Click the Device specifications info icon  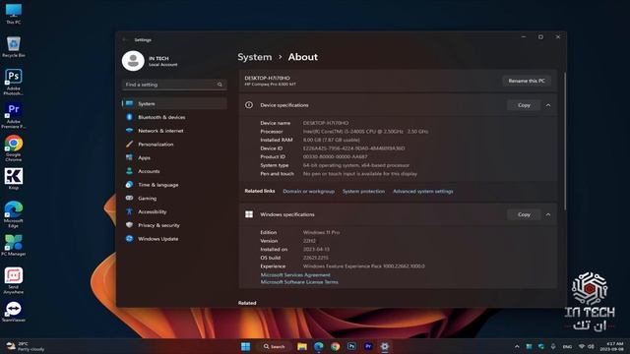pos(249,105)
